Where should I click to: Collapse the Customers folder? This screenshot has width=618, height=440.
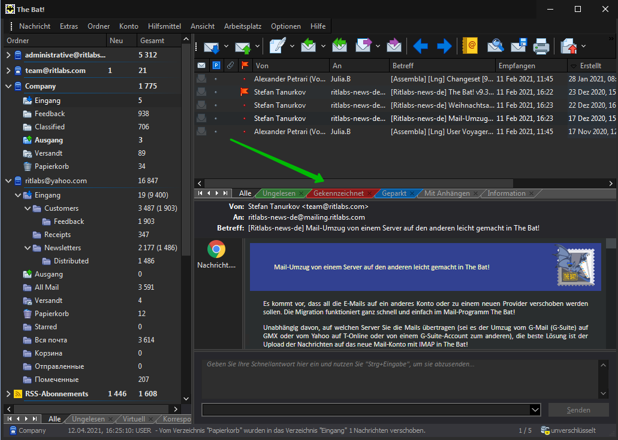[x=28, y=208]
